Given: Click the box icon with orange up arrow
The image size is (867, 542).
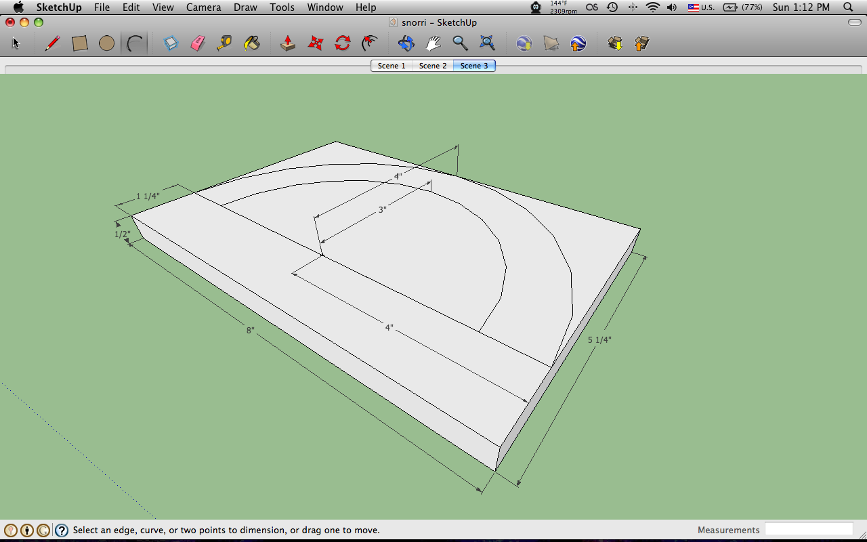Looking at the screenshot, I should (641, 43).
